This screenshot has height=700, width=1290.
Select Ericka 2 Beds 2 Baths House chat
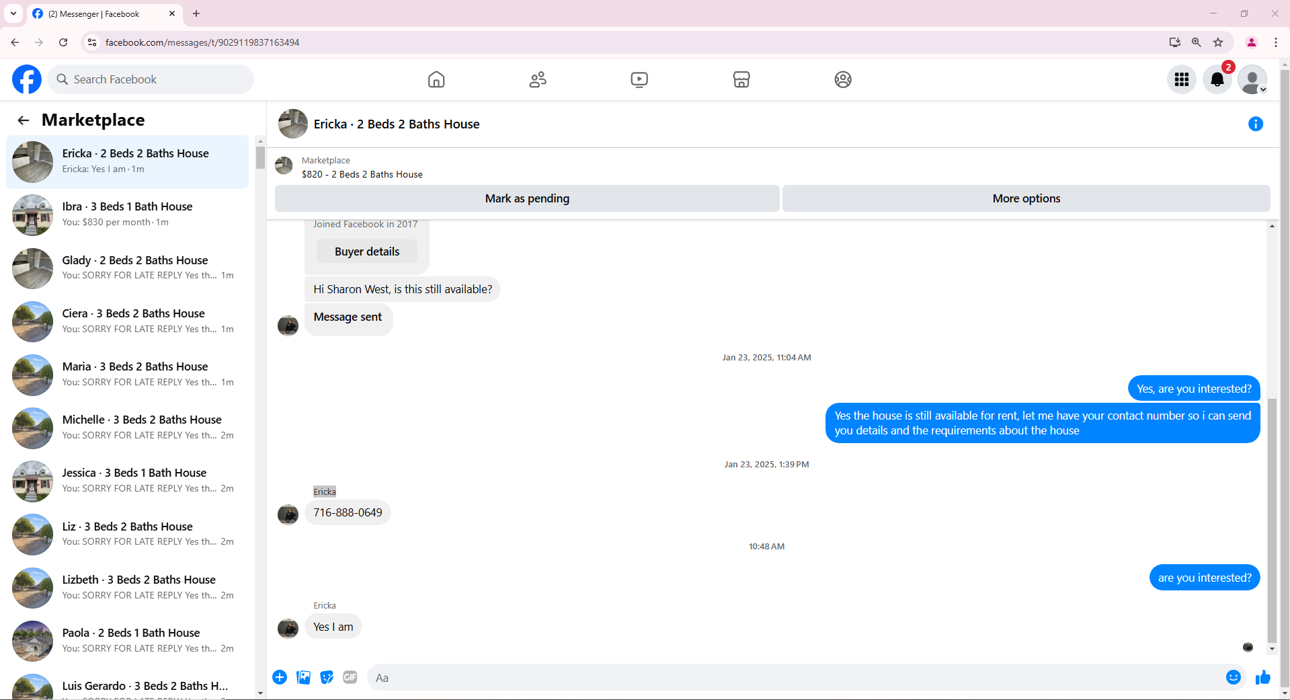[128, 162]
